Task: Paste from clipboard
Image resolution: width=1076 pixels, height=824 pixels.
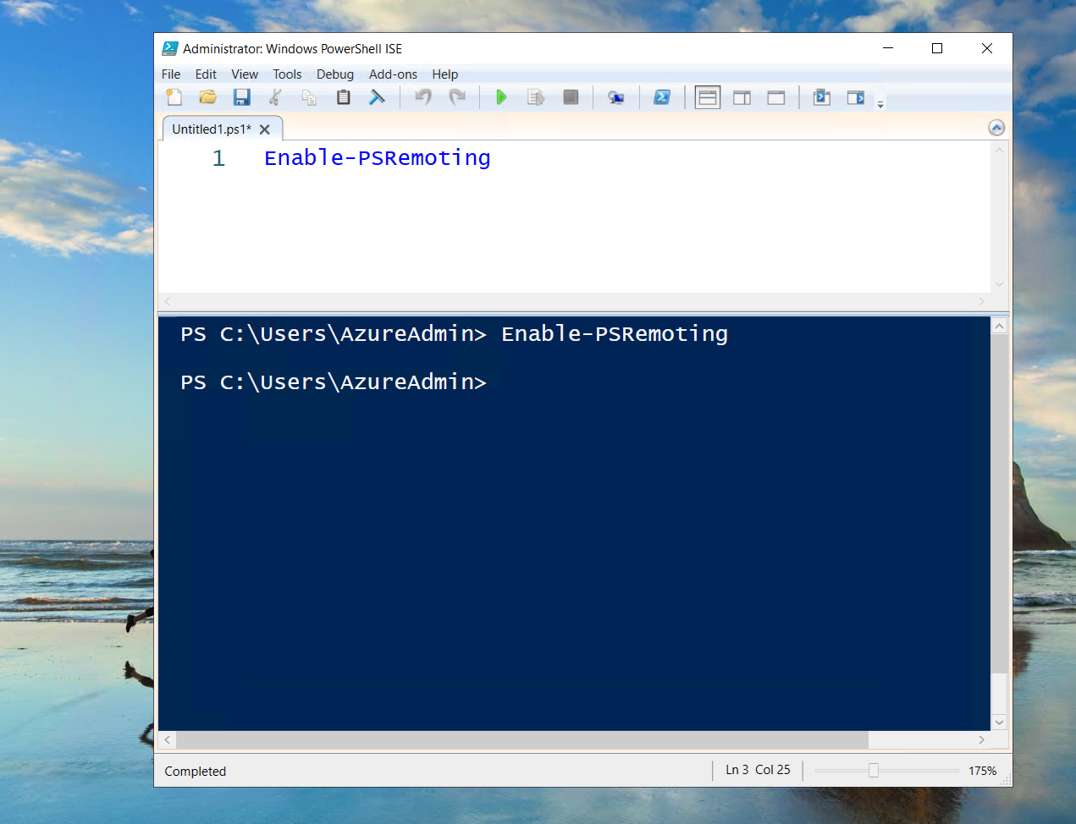Action: coord(343,97)
